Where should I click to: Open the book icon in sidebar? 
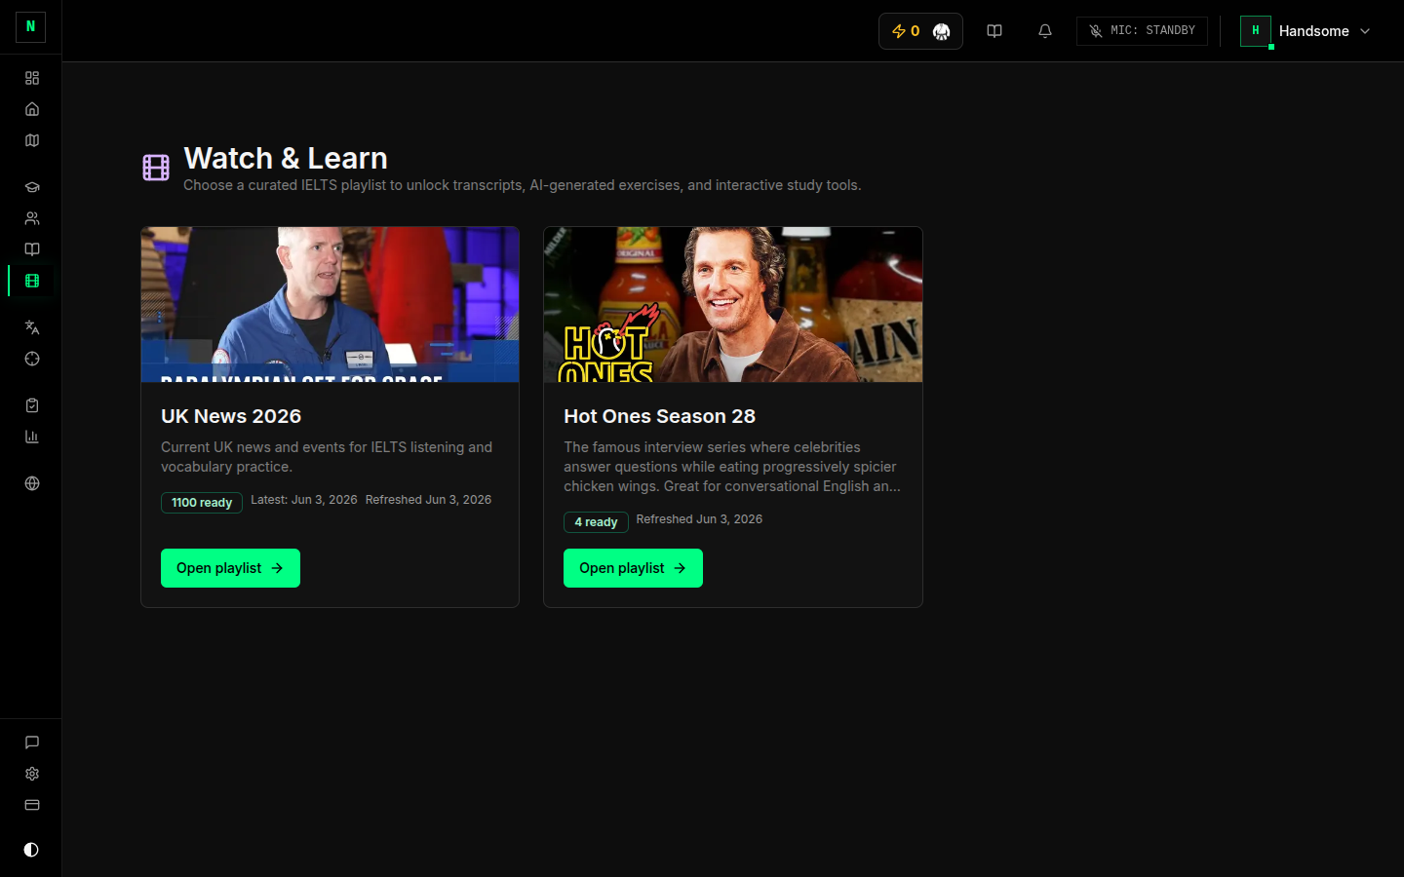point(32,249)
